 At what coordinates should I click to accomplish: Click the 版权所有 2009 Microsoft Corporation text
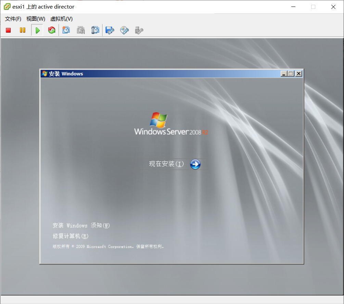point(108,246)
